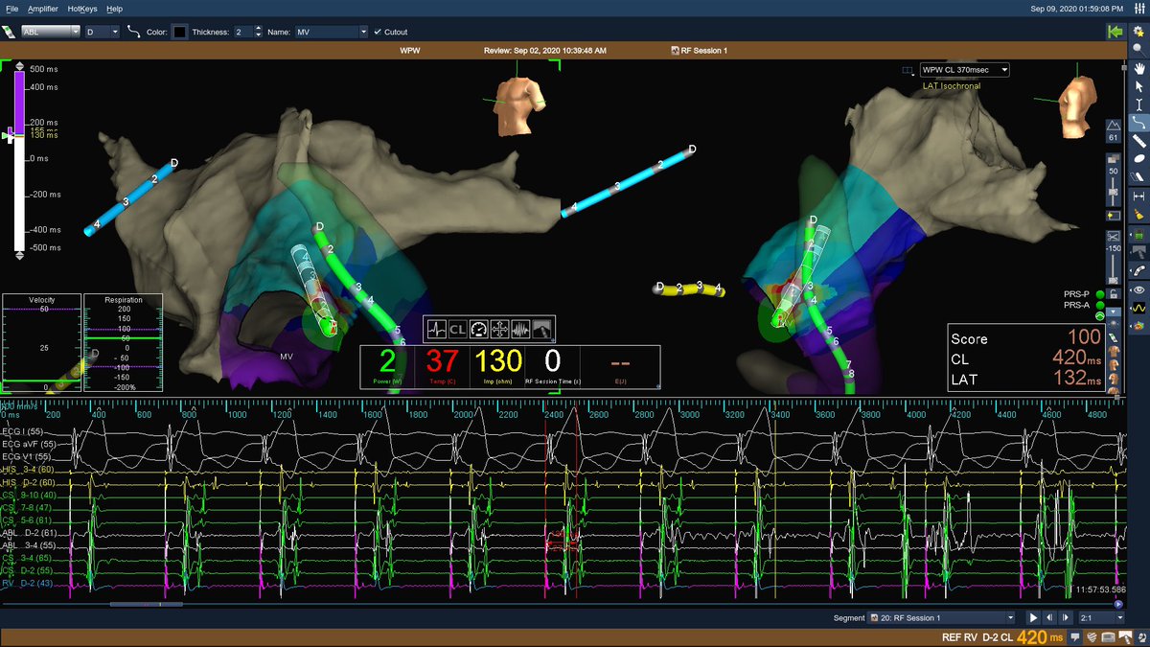Image resolution: width=1150 pixels, height=647 pixels.
Task: Click the mountain surface icon above 61
Action: (1113, 126)
